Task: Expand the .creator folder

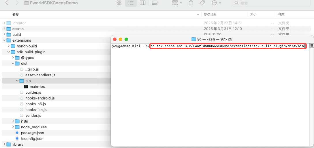Action: [4, 23]
